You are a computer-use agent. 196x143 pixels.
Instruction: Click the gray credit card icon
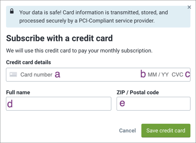click(13, 74)
